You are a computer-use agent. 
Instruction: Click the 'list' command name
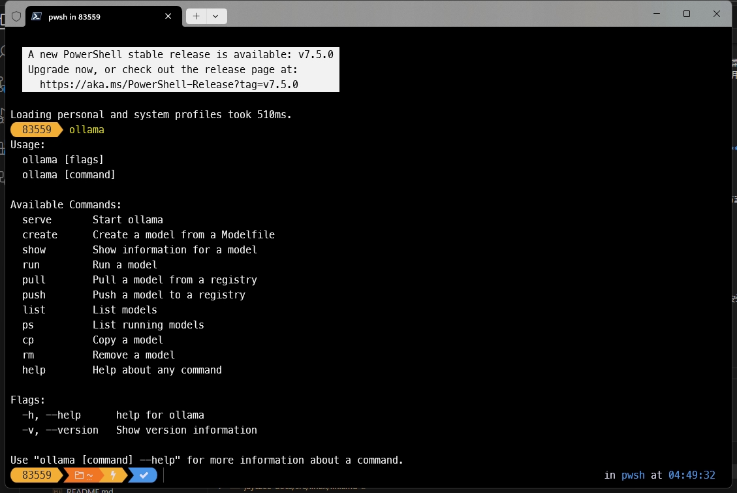pyautogui.click(x=34, y=310)
